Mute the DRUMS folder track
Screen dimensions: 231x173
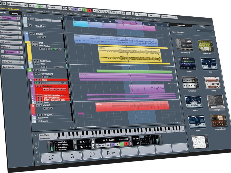31,34
